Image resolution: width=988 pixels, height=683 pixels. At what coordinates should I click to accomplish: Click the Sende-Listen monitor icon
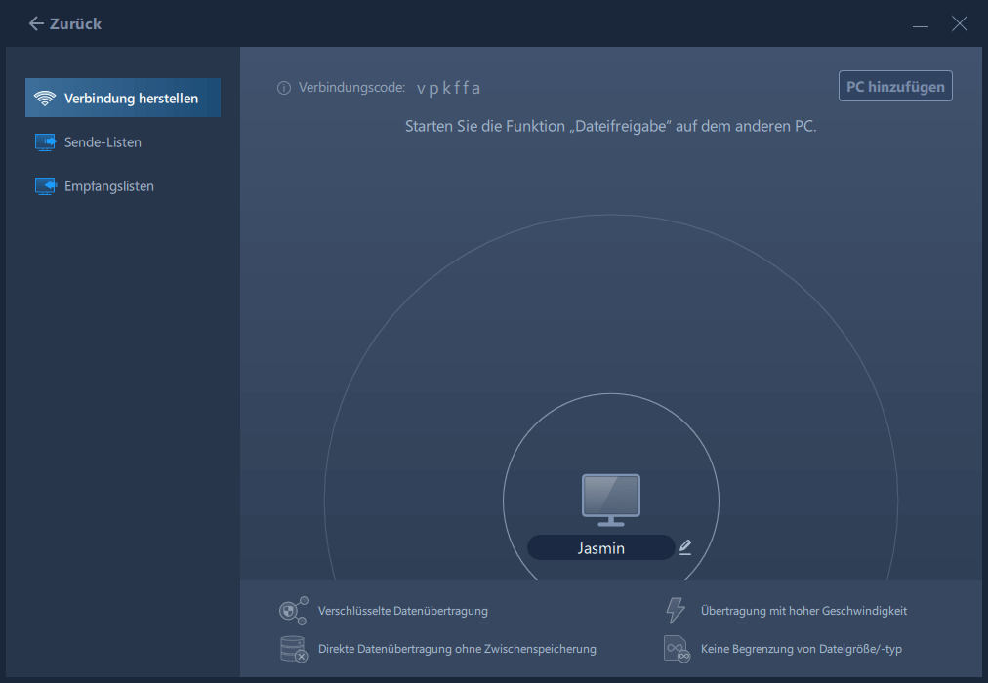click(x=45, y=142)
